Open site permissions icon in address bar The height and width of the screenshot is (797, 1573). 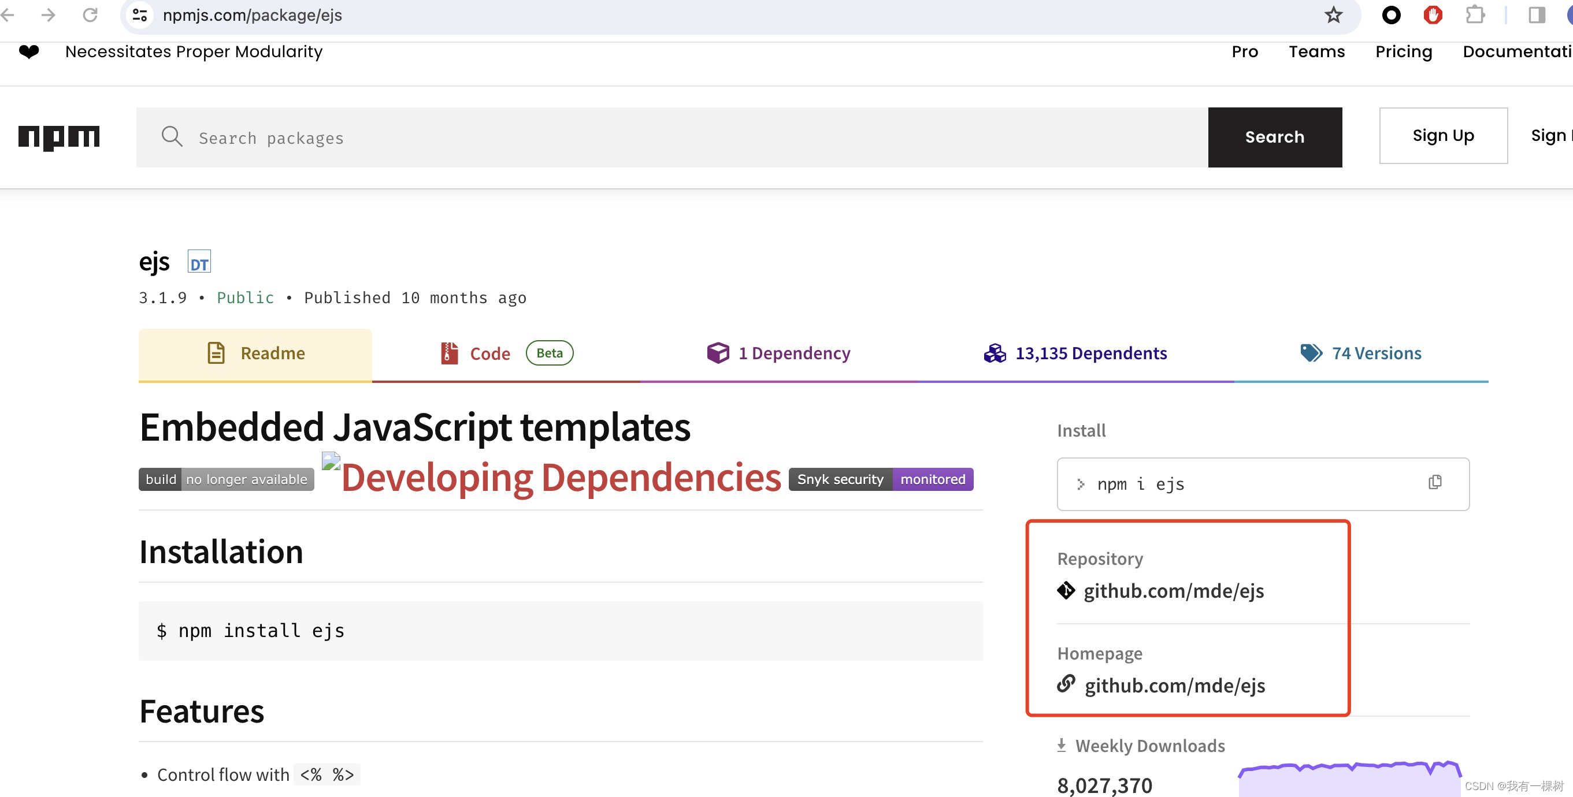coord(139,15)
